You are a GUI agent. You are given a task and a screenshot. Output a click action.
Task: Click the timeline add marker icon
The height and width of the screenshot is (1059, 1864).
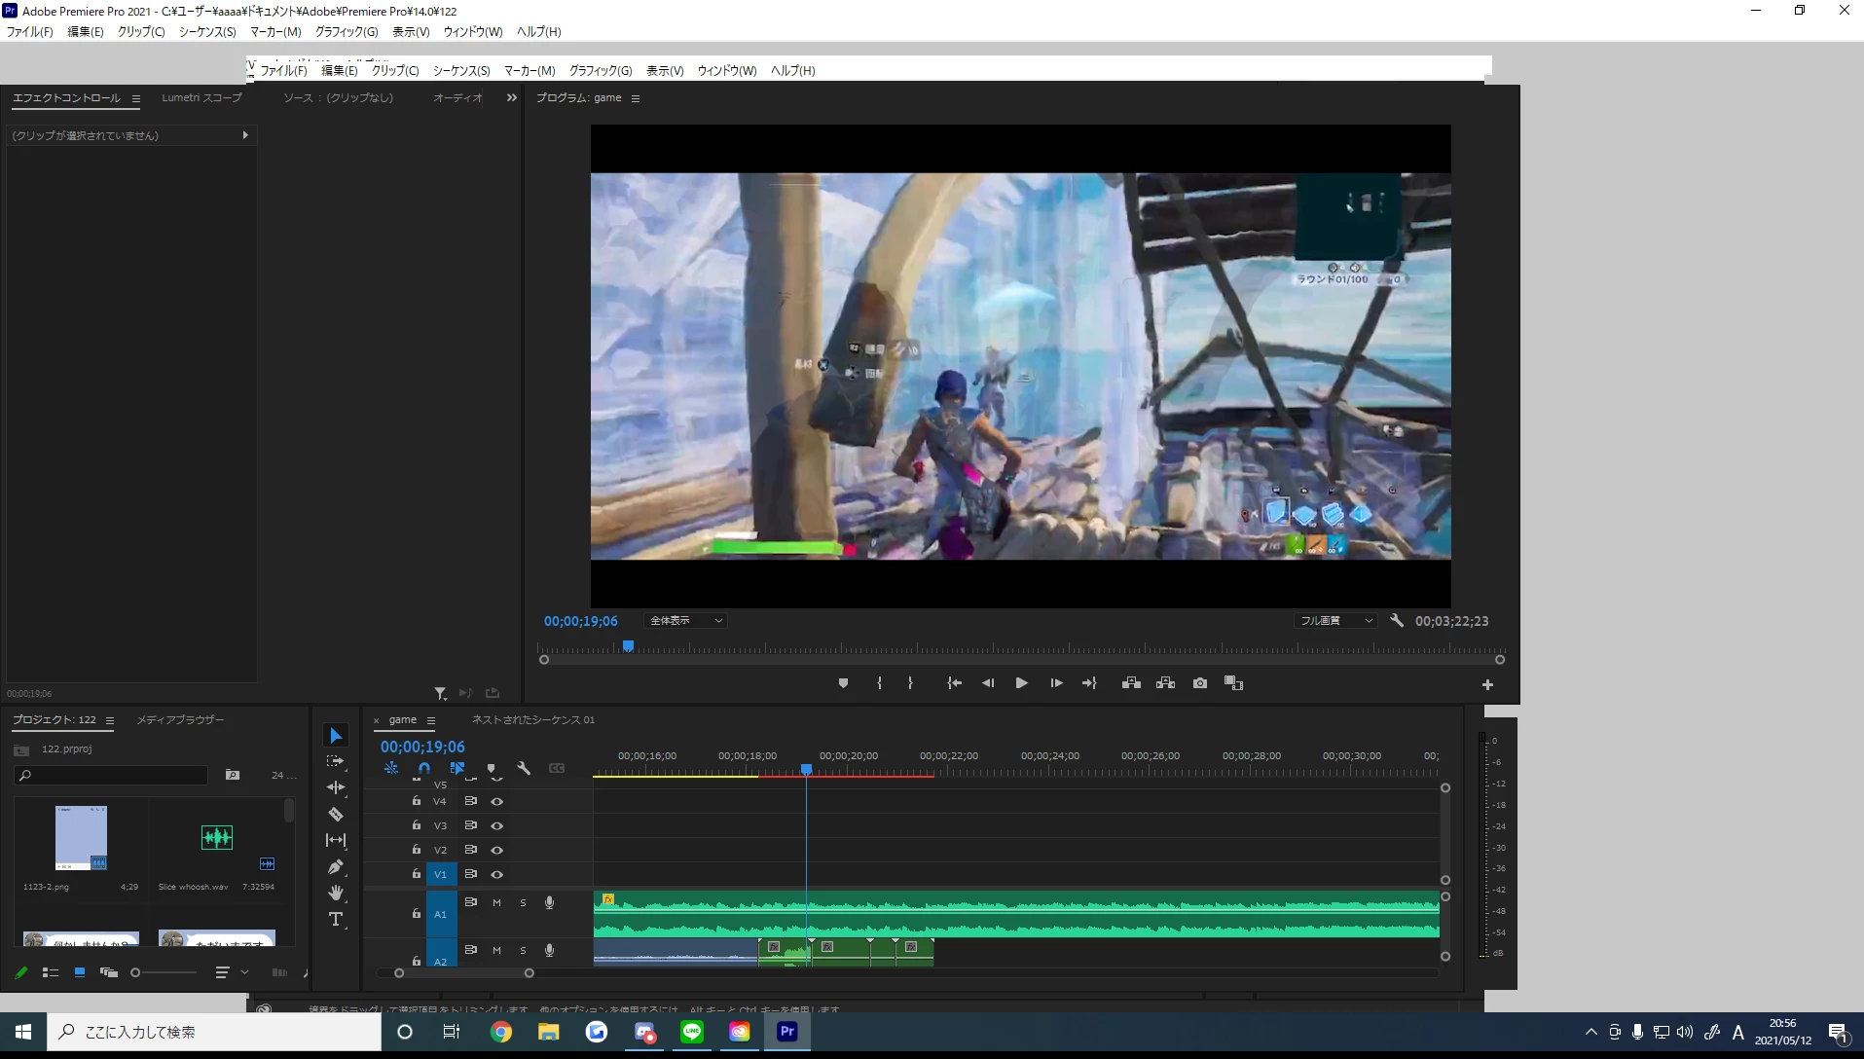[491, 769]
